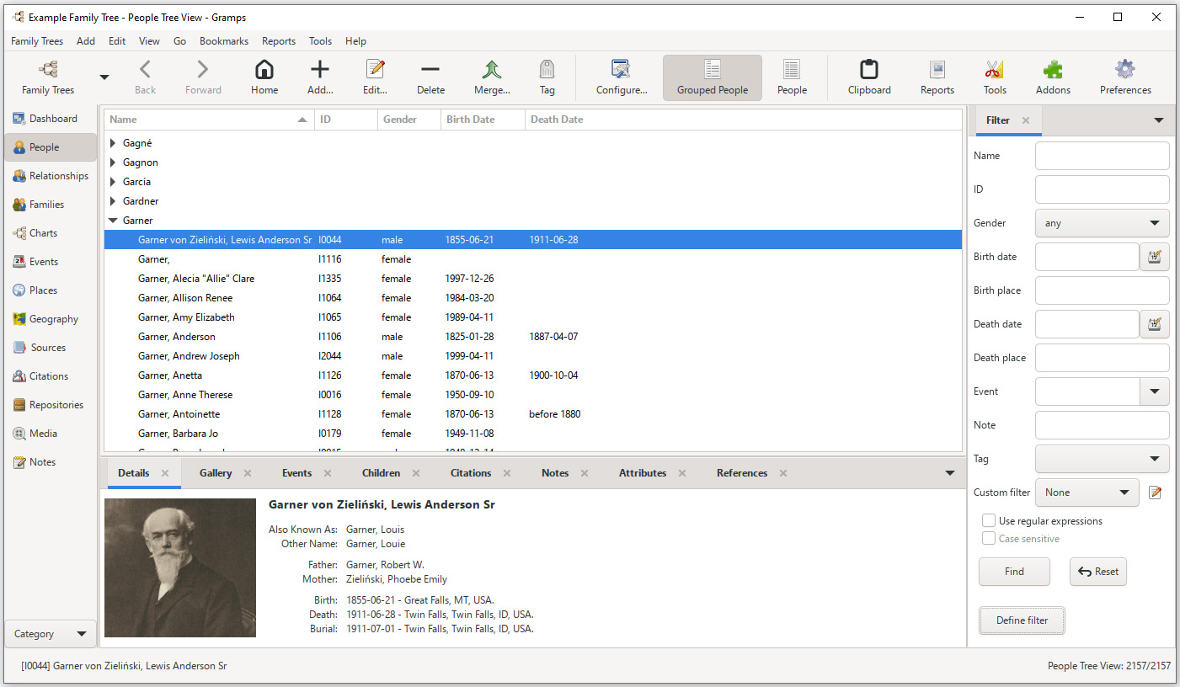The image size is (1180, 687).
Task: Click the Tag toolbar icon
Action: [547, 70]
